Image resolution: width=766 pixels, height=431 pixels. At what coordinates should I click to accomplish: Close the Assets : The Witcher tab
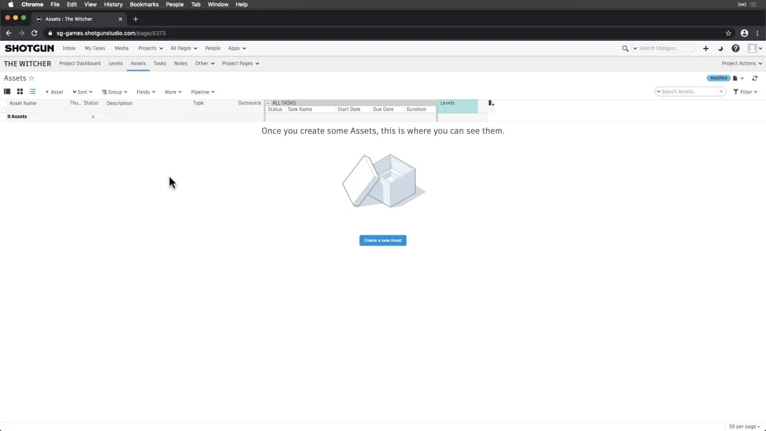click(x=120, y=19)
